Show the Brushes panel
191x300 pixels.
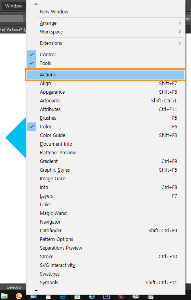click(106, 118)
